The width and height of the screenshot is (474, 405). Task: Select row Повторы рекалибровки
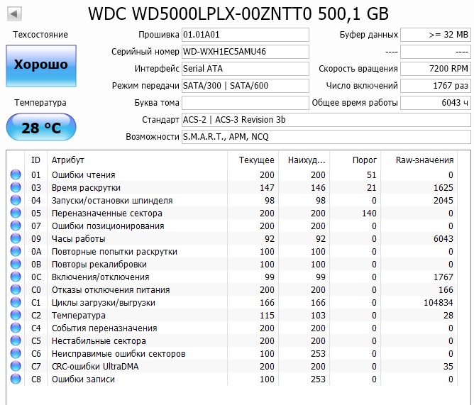pos(231,264)
